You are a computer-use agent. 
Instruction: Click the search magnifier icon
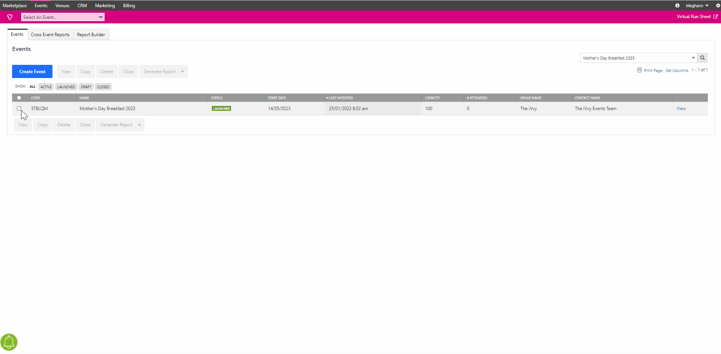pos(703,58)
